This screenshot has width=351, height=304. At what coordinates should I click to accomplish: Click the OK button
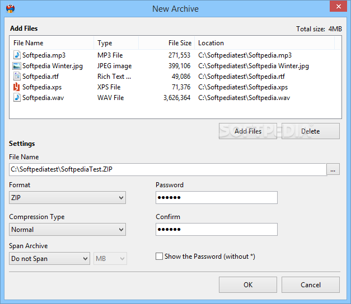point(248,285)
